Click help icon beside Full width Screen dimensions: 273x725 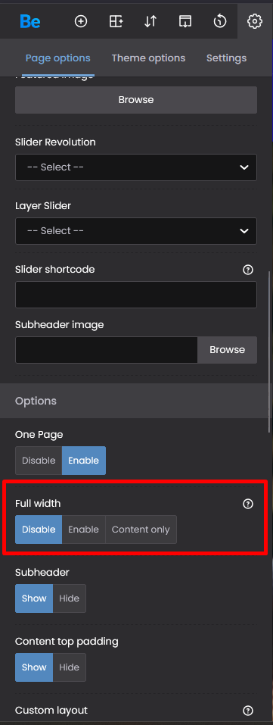click(x=248, y=504)
